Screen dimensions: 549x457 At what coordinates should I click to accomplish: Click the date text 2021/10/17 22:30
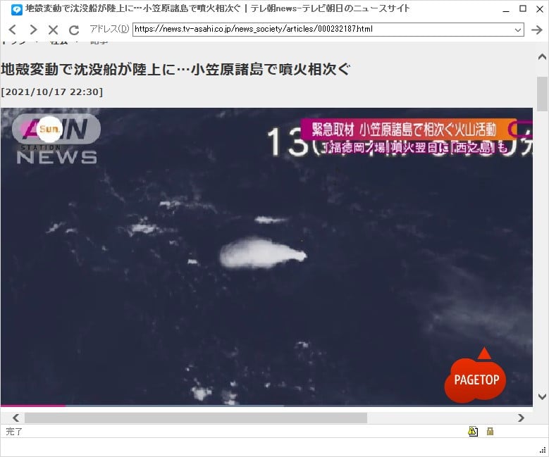[x=52, y=92]
